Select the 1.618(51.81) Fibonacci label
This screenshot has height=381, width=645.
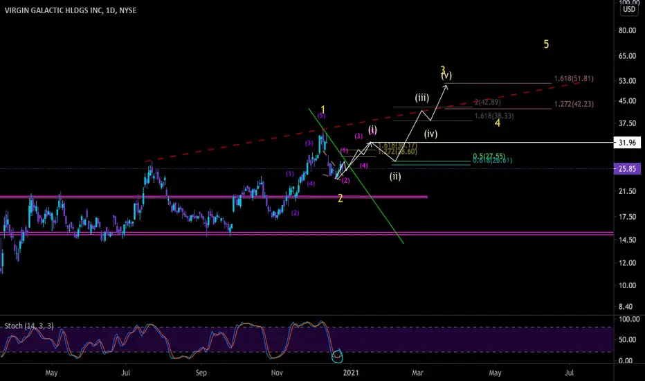(574, 79)
